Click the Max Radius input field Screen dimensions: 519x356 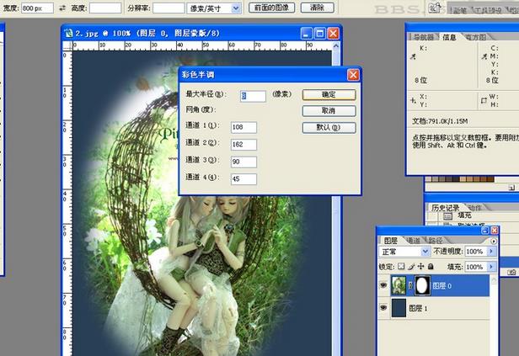coord(253,96)
